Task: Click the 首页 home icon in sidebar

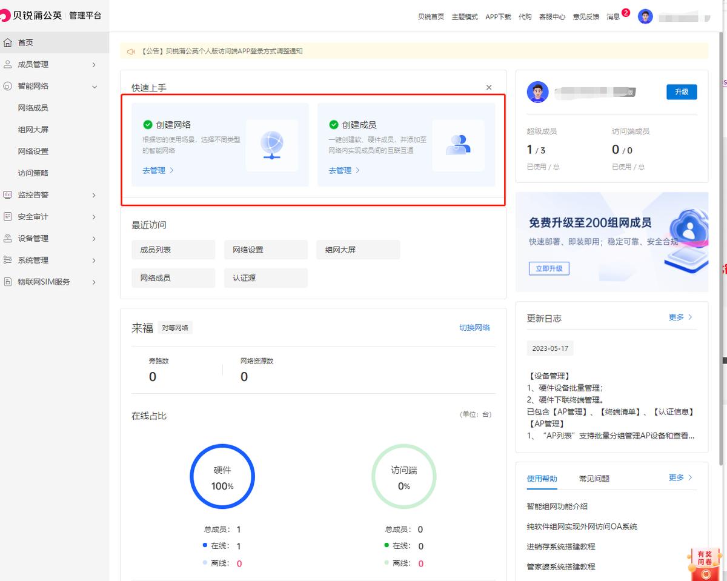Action: (8, 42)
